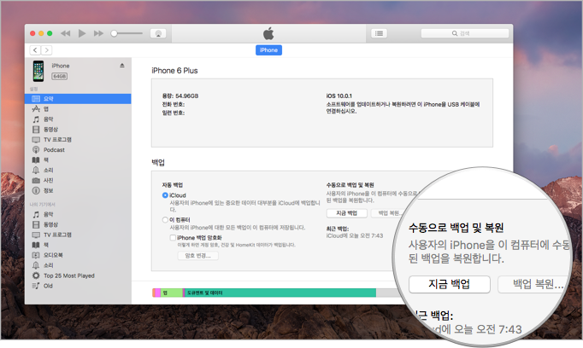Go forward with the right chevron
This screenshot has width=583, height=348.
[x=46, y=50]
